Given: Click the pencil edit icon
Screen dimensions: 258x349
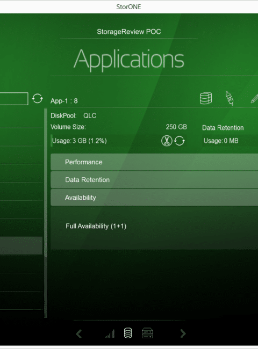Looking at the screenshot, I should point(254,99).
